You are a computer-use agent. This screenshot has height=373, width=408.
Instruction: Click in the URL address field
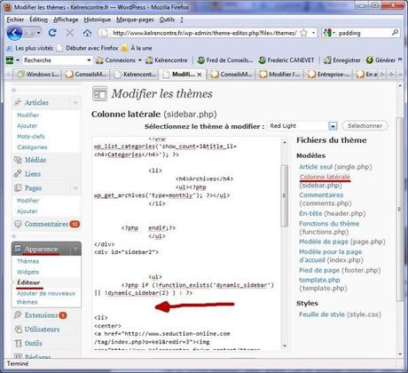point(204,33)
